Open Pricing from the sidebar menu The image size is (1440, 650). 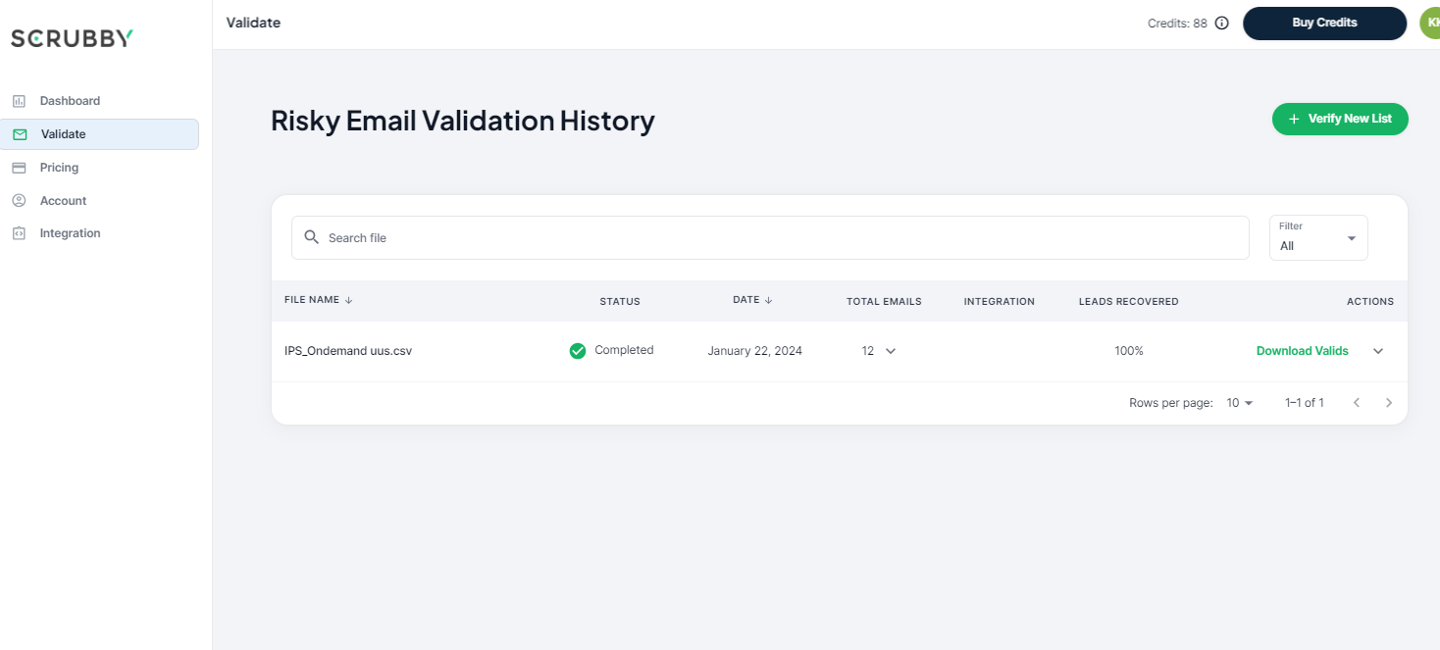[59, 167]
